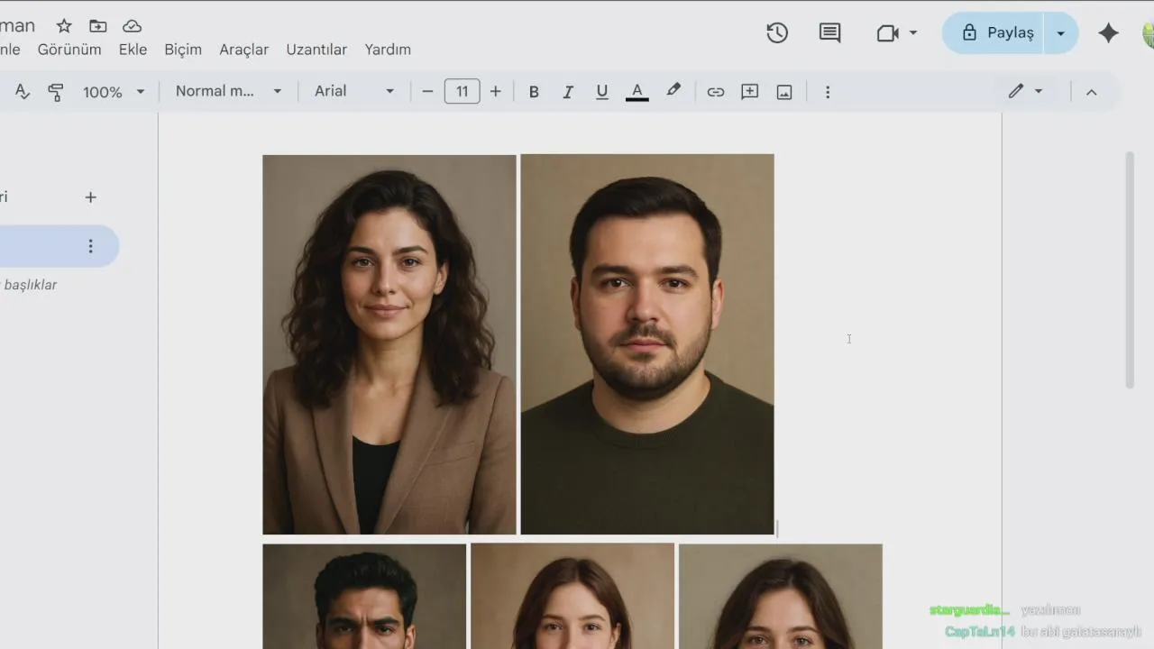
Task: Insert a link
Action: (716, 92)
